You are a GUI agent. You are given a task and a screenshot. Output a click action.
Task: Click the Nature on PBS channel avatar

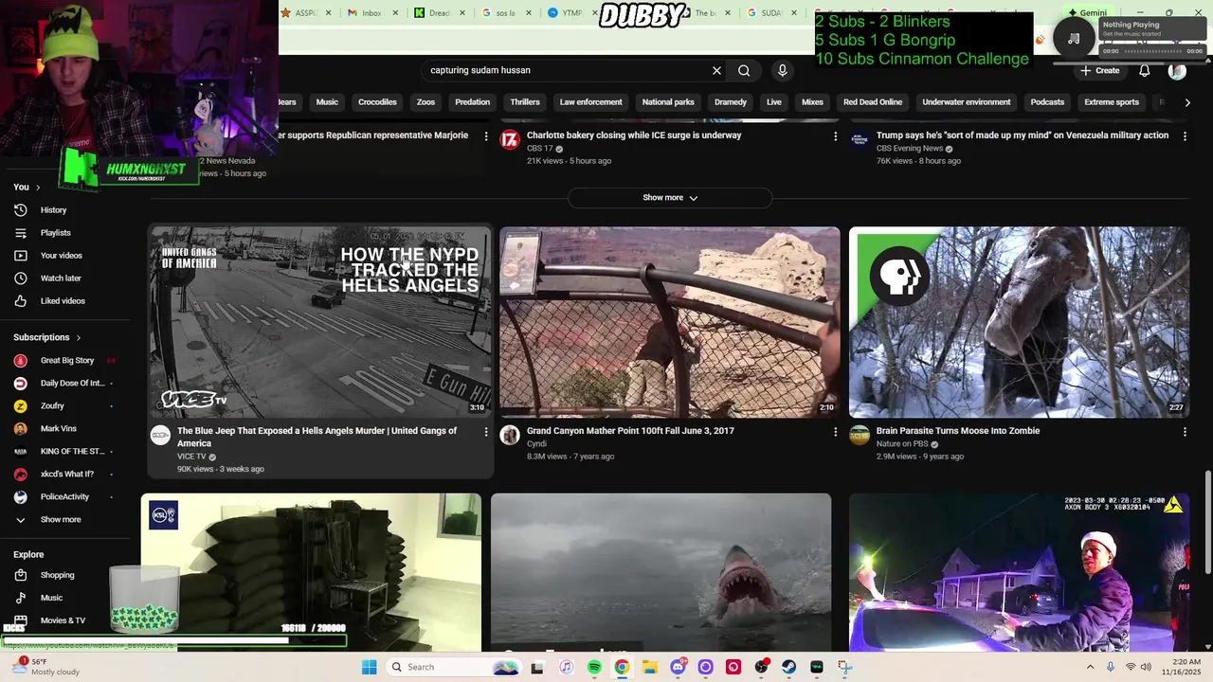[x=860, y=435]
